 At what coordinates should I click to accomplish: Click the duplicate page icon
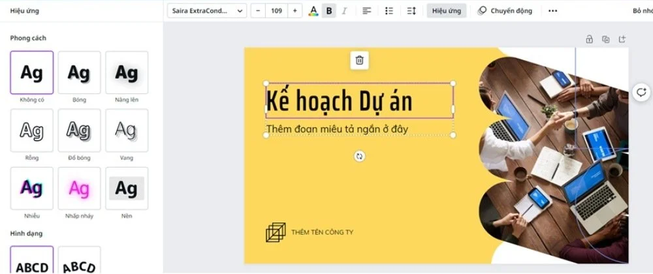click(x=606, y=40)
